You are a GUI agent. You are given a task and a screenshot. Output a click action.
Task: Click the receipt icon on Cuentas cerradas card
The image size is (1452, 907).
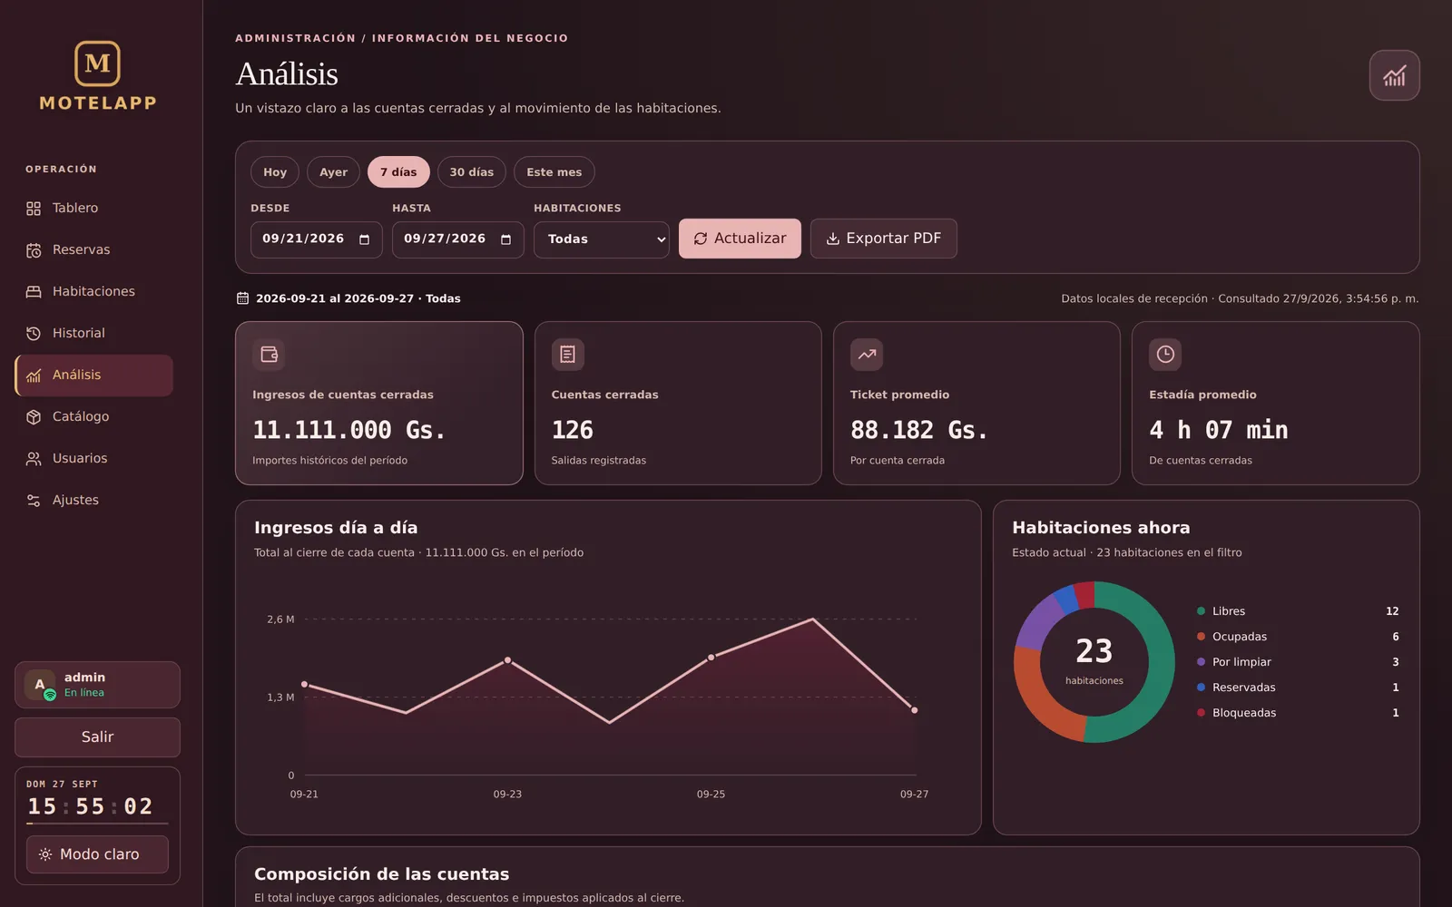(567, 355)
